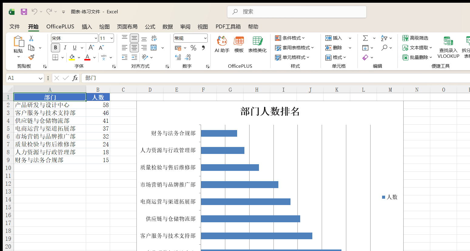Click the 插入 cells button
Viewport: 470px width, 251px height.
click(334, 38)
